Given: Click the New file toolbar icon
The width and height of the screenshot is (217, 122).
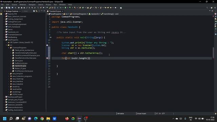Looking at the screenshot, I should (2, 8).
